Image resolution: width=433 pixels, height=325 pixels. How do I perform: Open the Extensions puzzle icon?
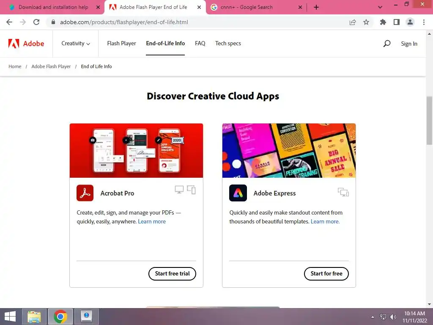point(383,22)
